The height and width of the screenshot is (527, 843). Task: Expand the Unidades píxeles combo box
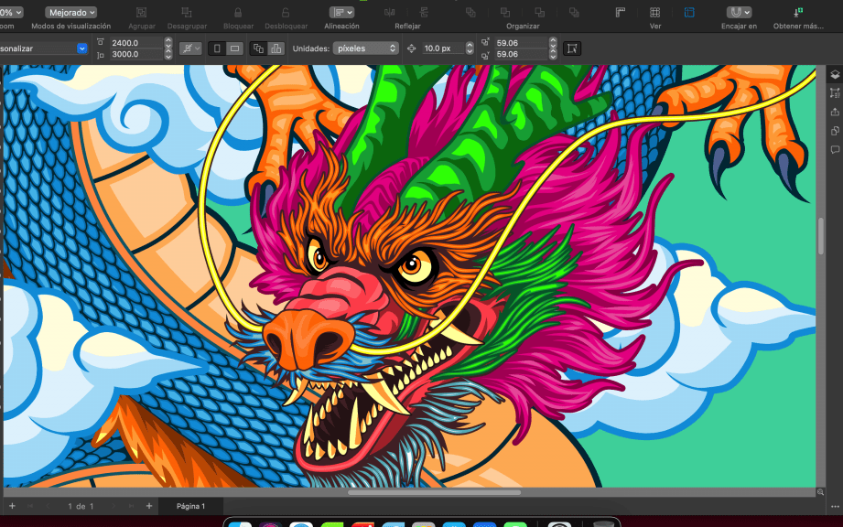[x=365, y=48]
